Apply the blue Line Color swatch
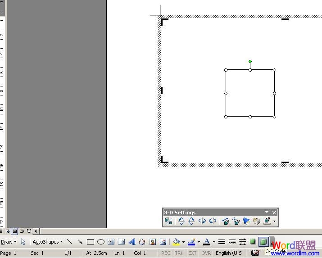The image size is (322, 258). click(x=191, y=242)
